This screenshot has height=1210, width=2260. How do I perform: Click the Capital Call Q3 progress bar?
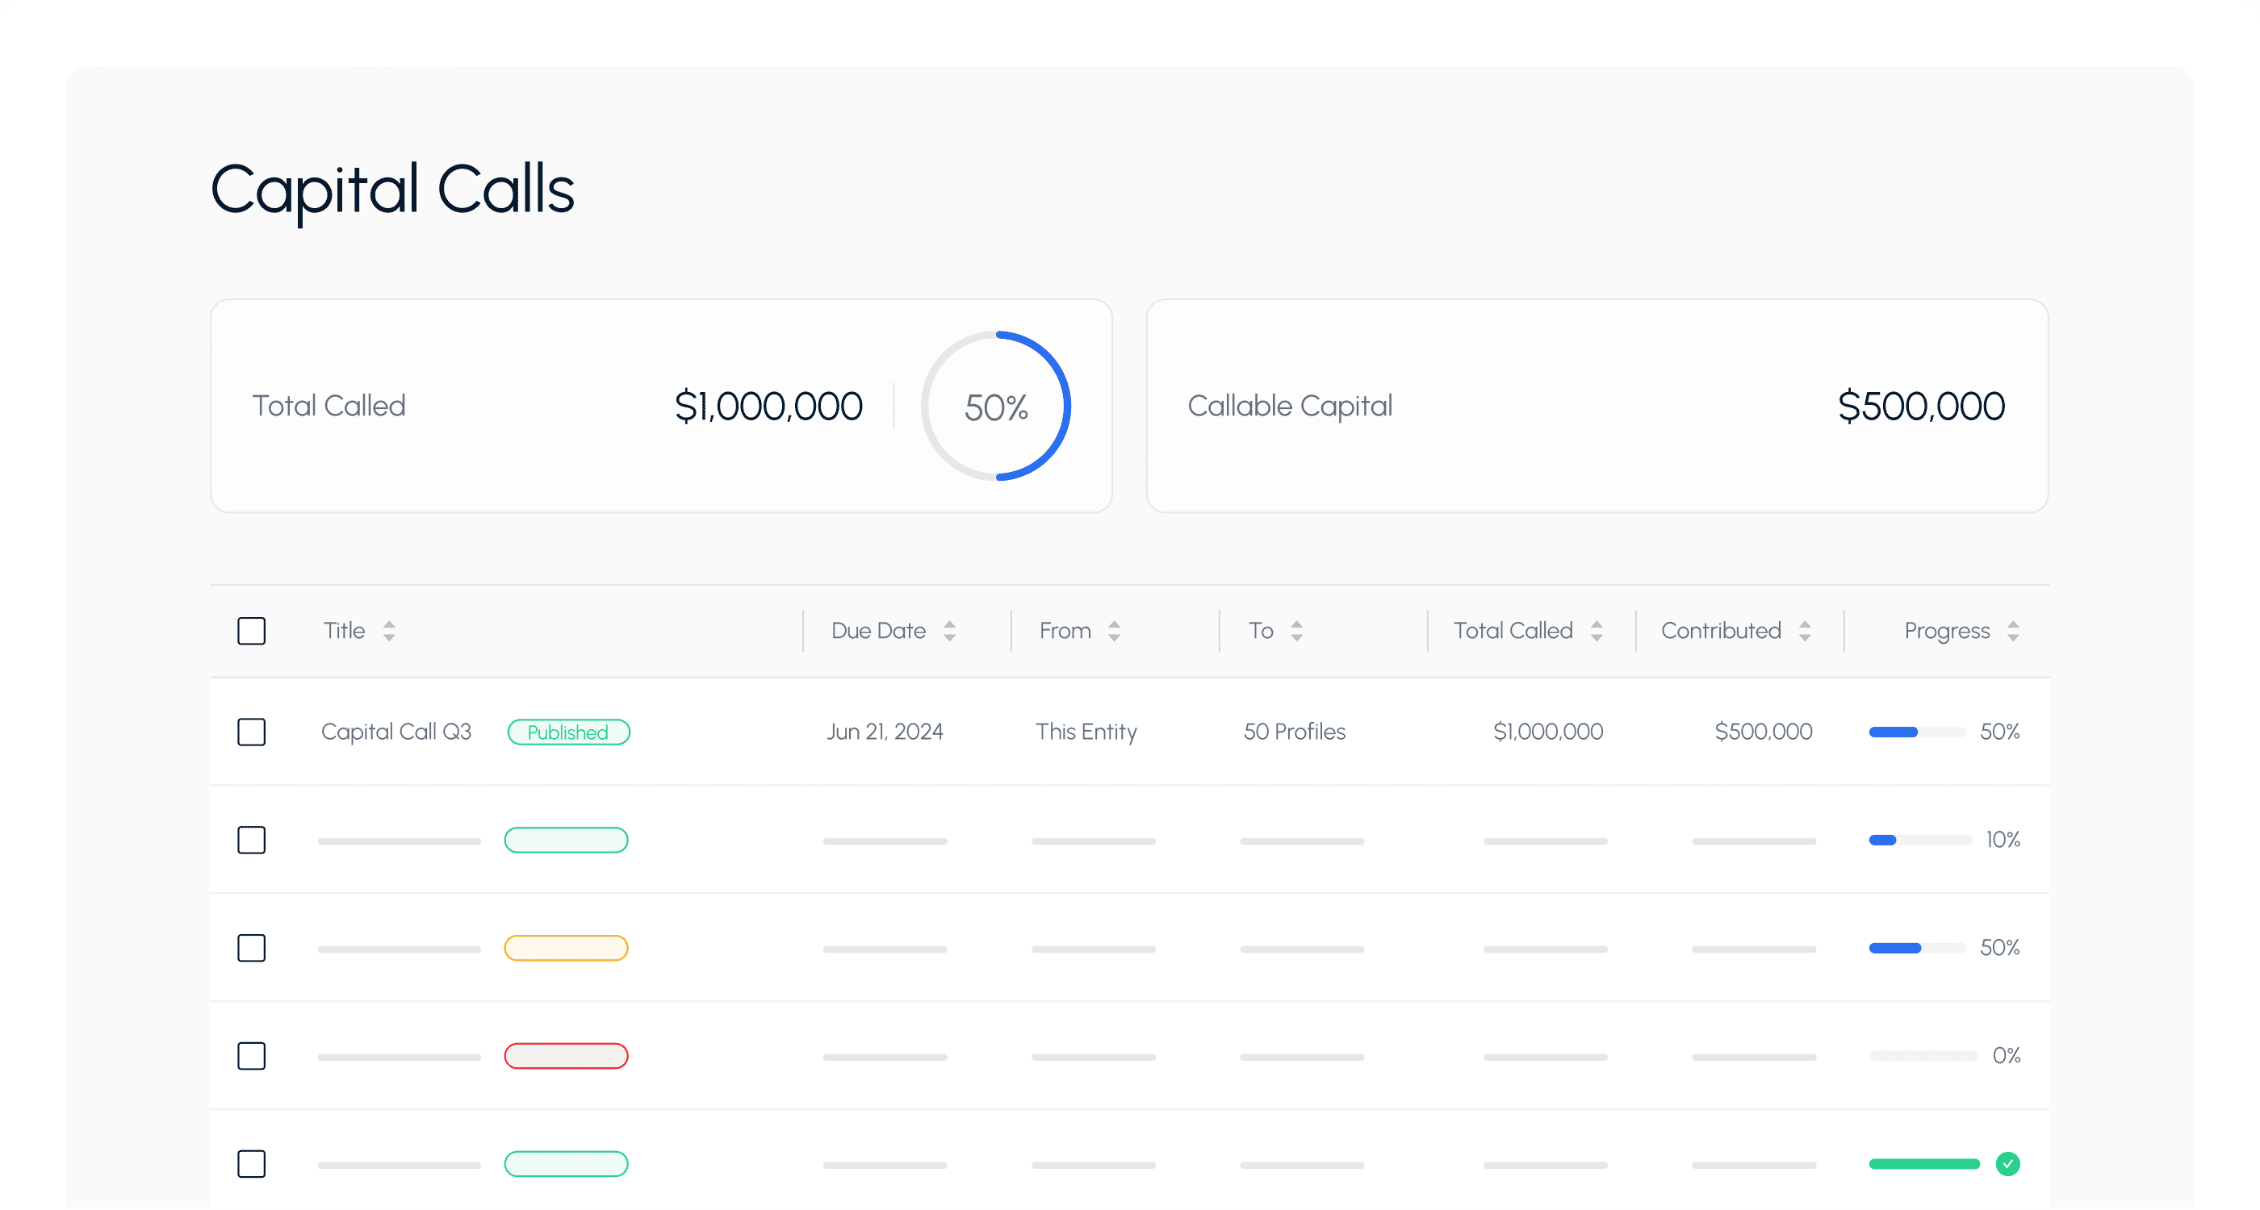tap(1916, 732)
